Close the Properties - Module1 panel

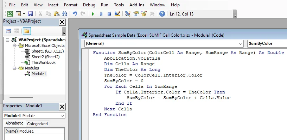click(x=62, y=106)
